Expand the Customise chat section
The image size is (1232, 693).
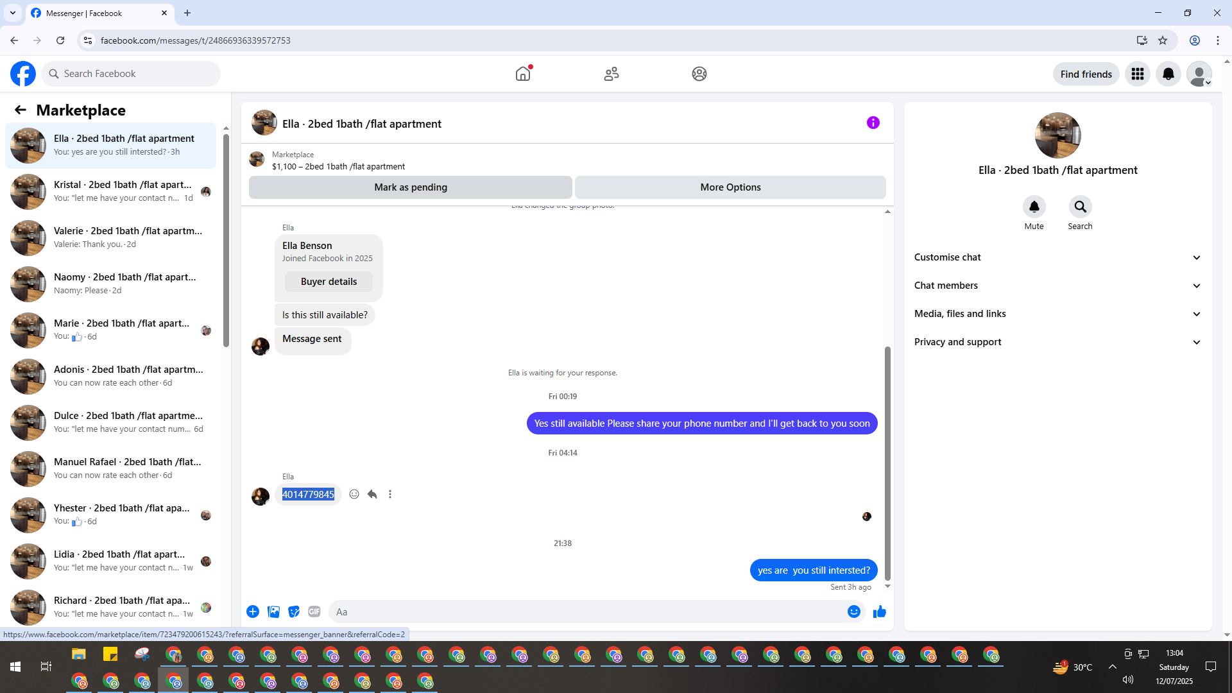pyautogui.click(x=1057, y=257)
